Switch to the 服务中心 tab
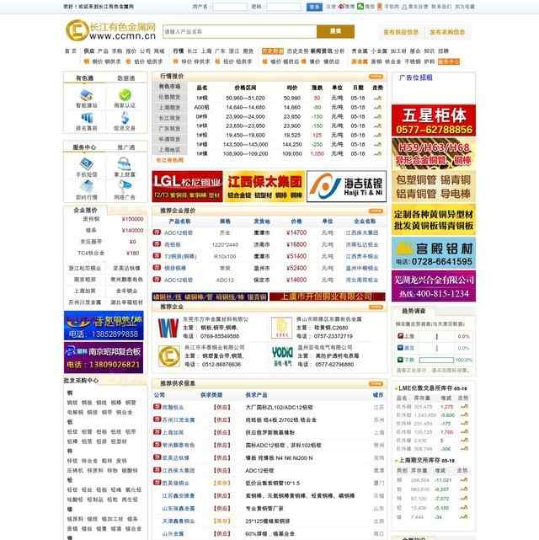Screen dimensions: 539x540 (x=85, y=147)
